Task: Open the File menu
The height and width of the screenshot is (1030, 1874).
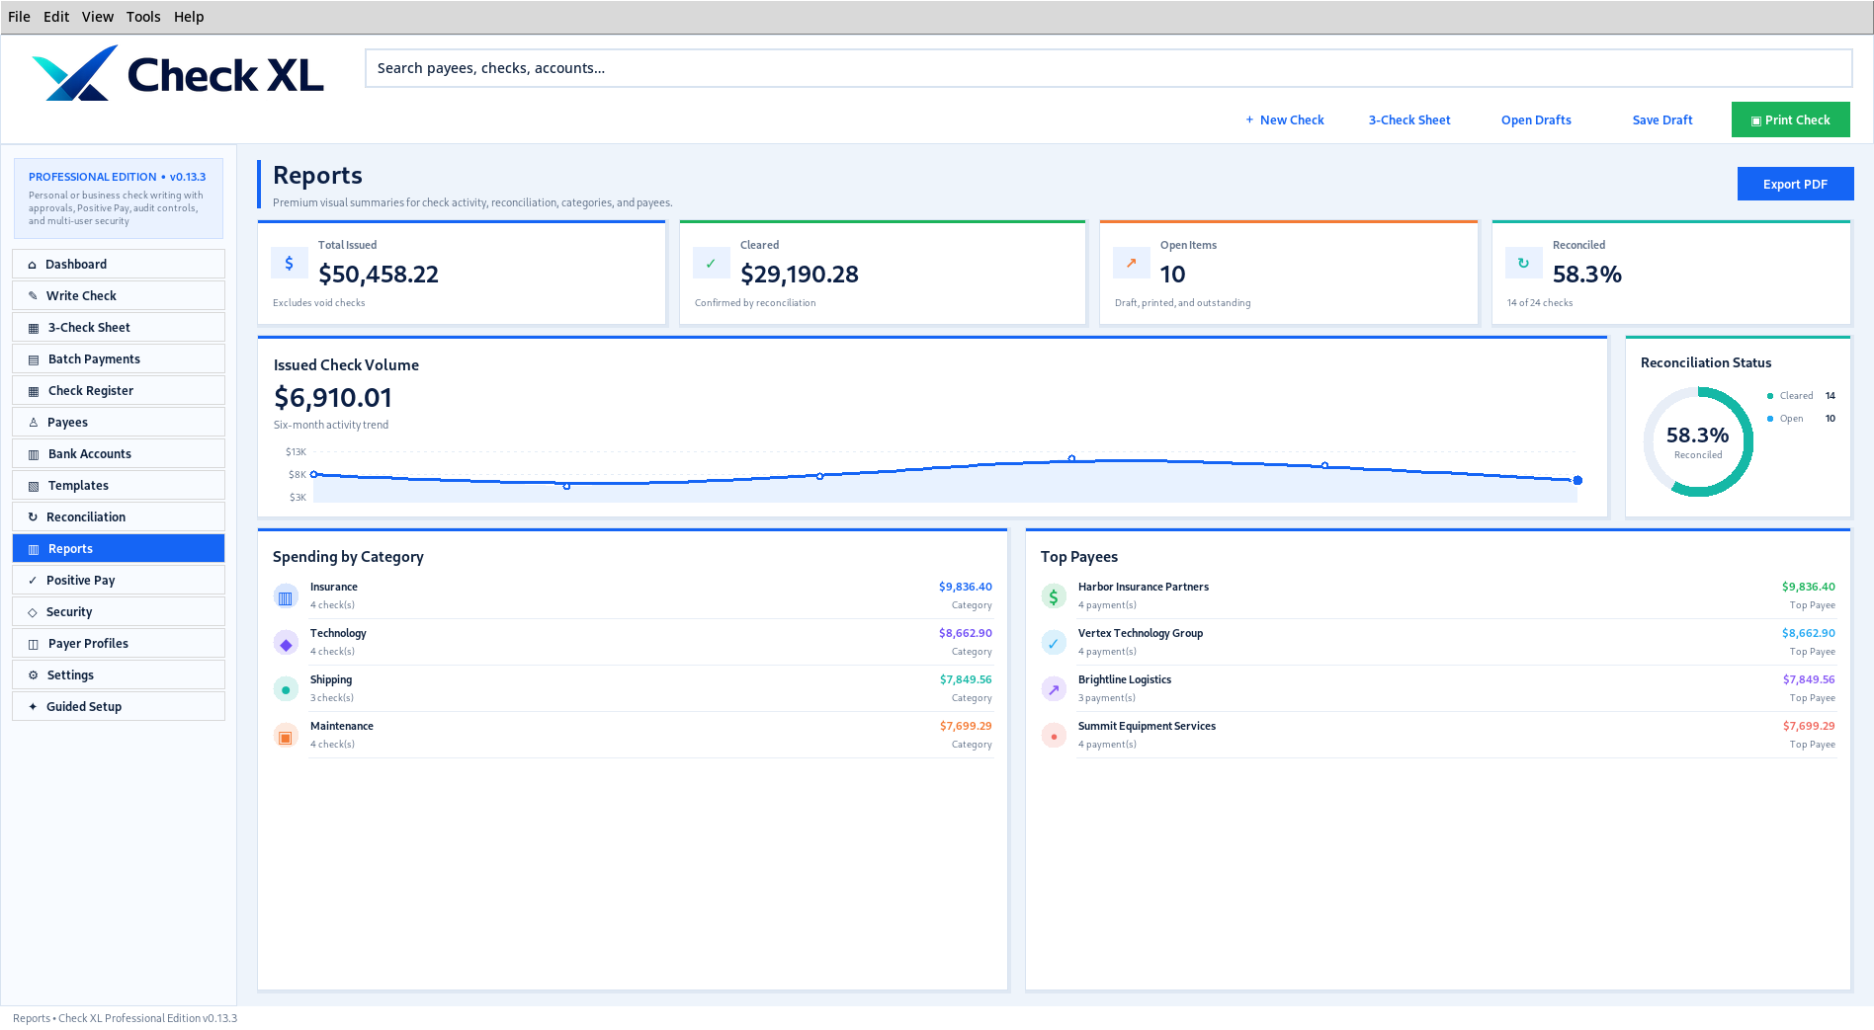Action: click(19, 17)
